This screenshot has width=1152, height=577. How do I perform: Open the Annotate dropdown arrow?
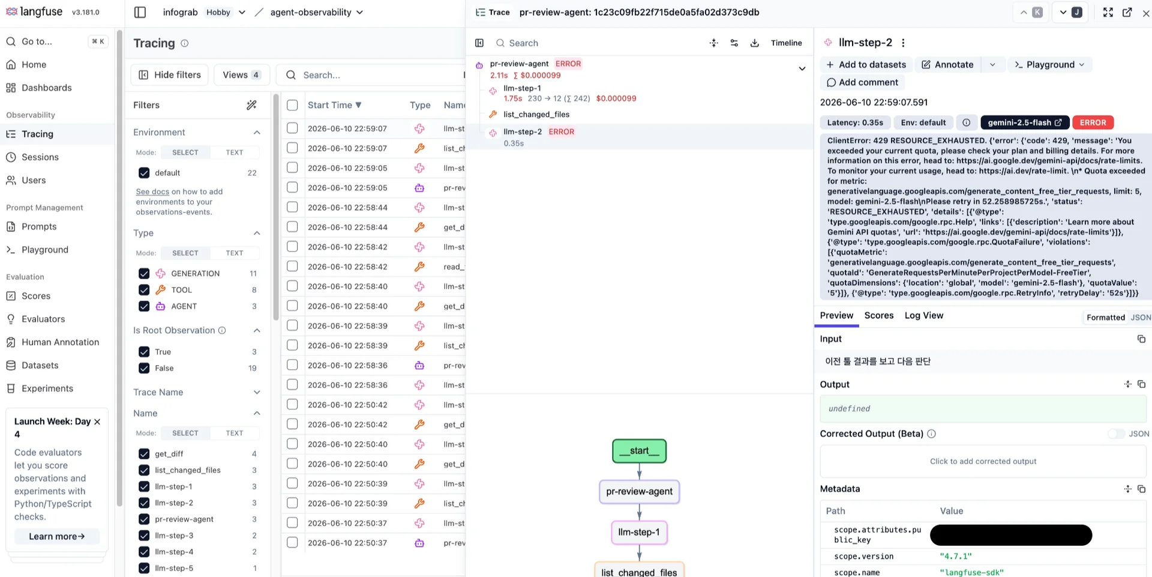[992, 64]
